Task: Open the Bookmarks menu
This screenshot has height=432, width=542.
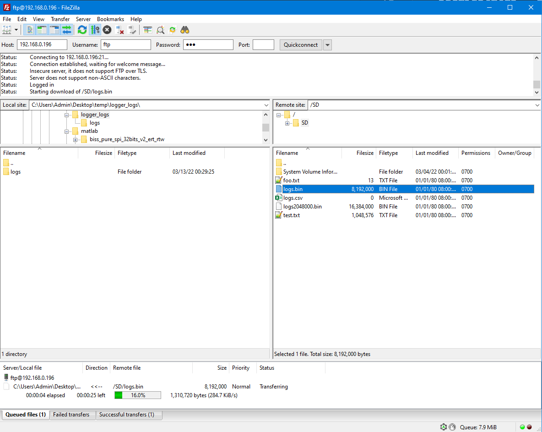Action: (110, 19)
